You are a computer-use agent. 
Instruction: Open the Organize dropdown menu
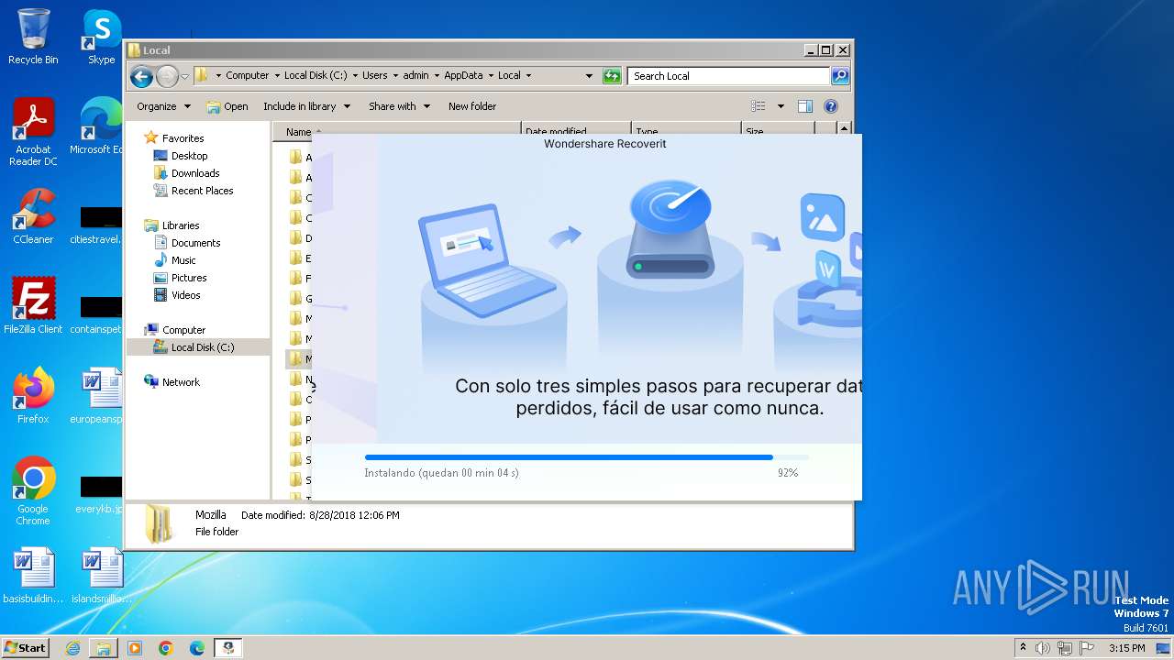point(163,106)
